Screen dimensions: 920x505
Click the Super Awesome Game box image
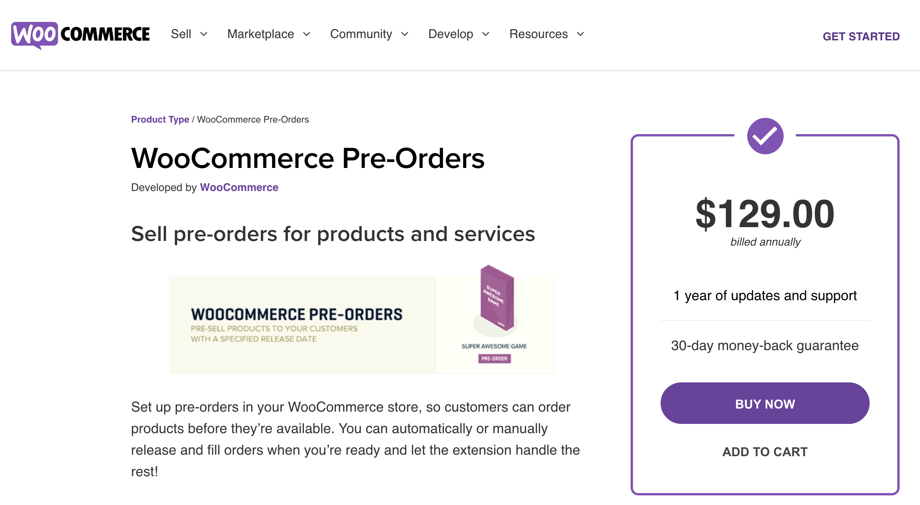click(x=497, y=298)
